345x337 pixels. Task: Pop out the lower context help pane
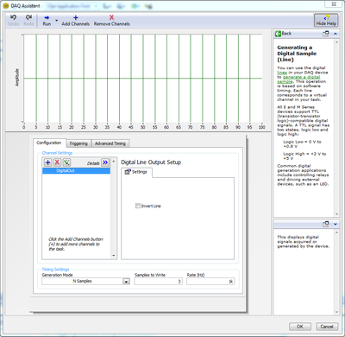[x=326, y=224]
